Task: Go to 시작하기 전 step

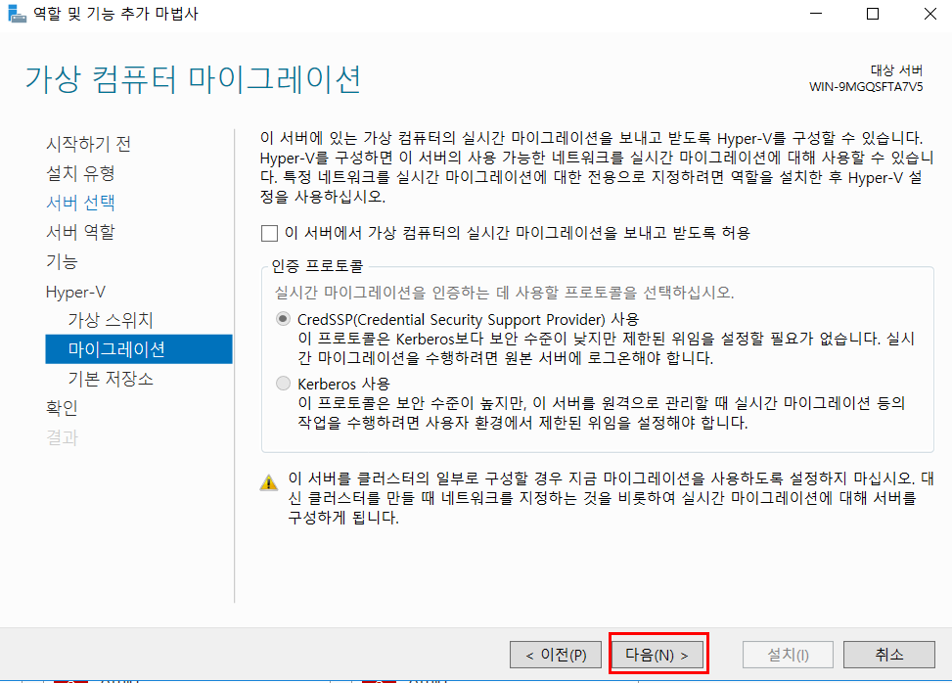Action: (x=89, y=144)
